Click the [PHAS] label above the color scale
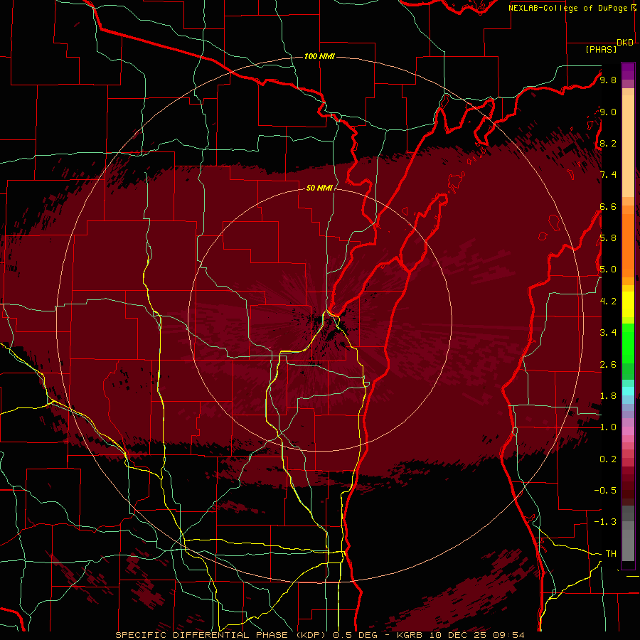 pos(601,50)
